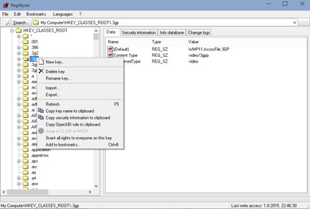Screen dimensions: 310x209
Task: Open the Bookmarks menu
Action: pos(36,14)
